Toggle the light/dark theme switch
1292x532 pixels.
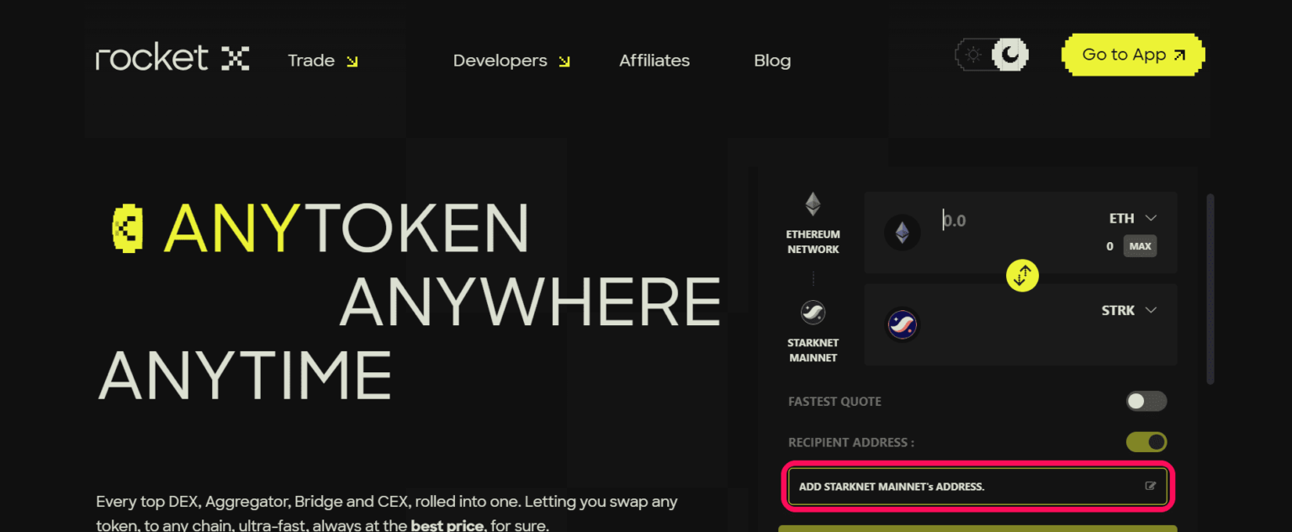click(991, 54)
